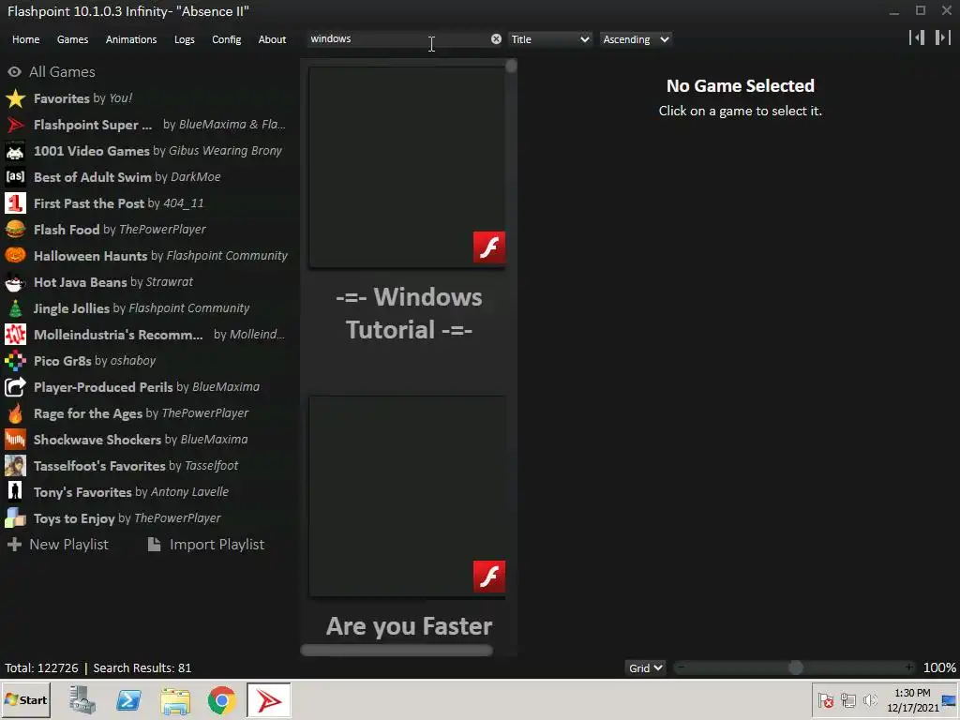Screen dimensions: 960x720
Task: Click the plus end of zoom slider
Action: 909,667
